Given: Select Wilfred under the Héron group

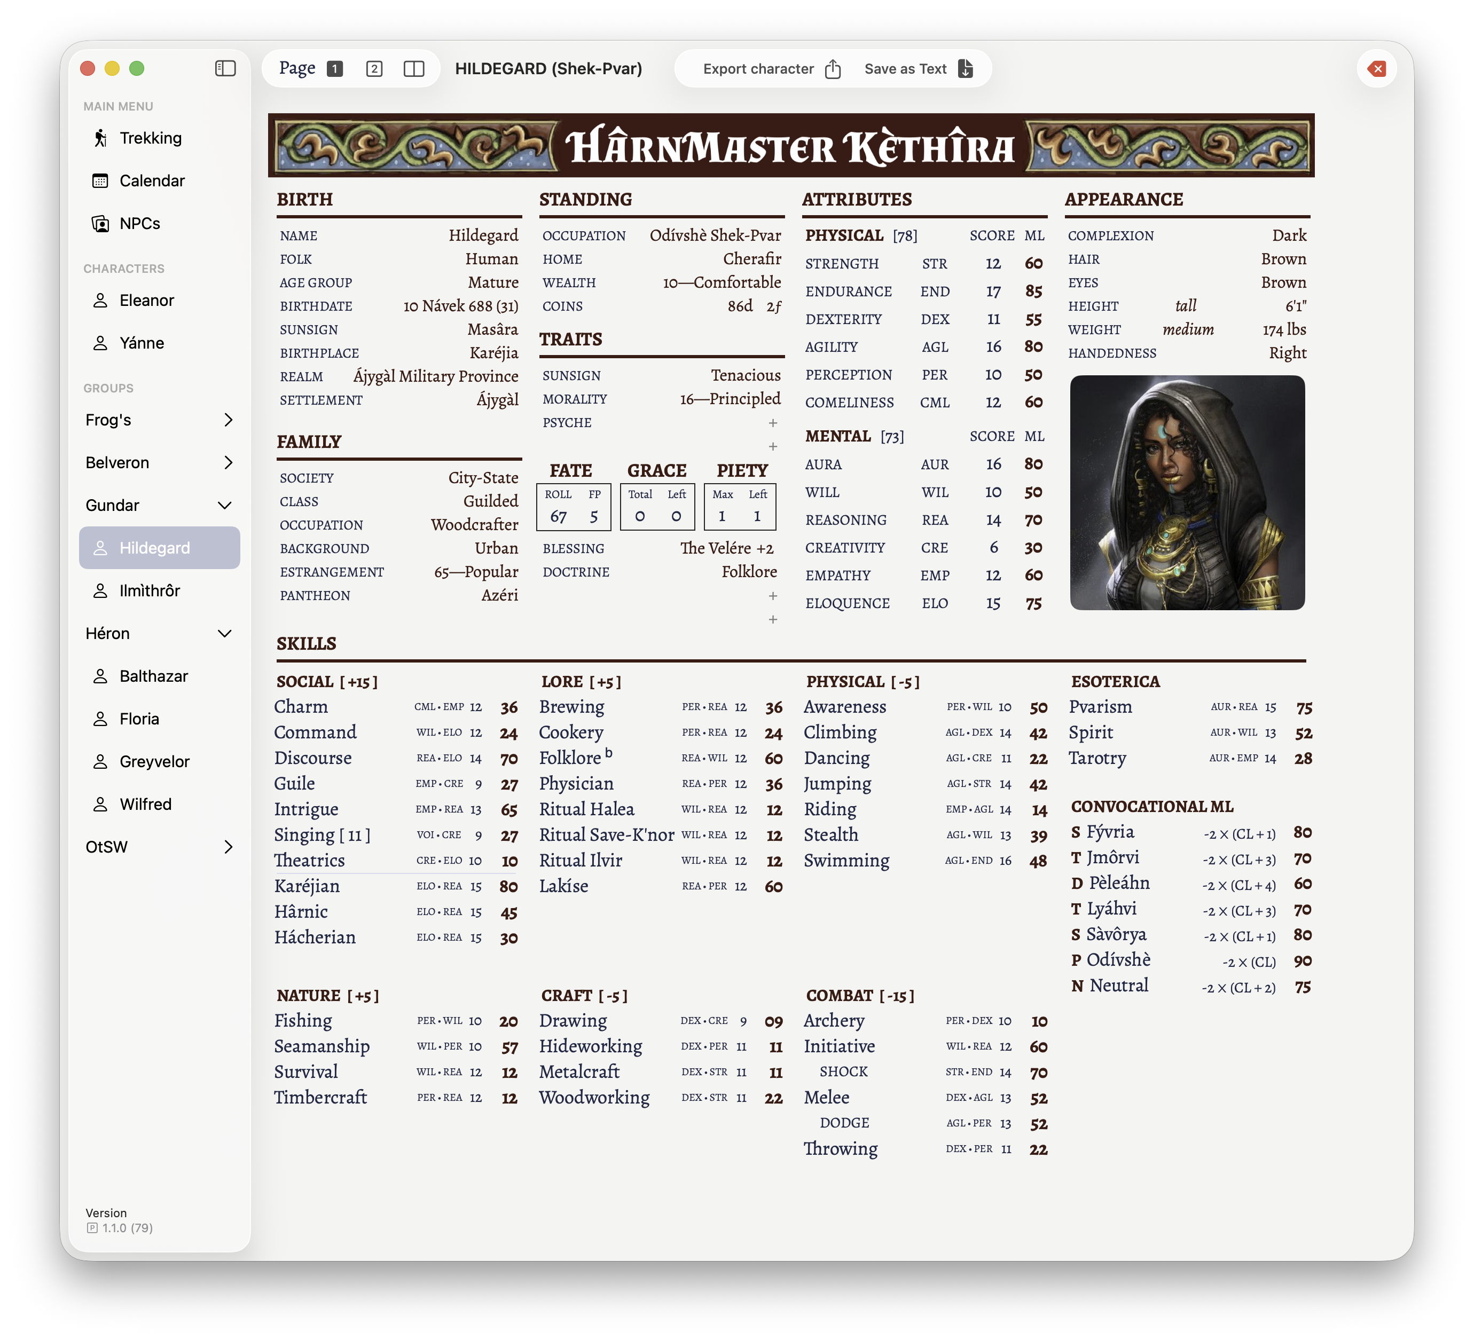Looking at the screenshot, I should click(x=145, y=803).
